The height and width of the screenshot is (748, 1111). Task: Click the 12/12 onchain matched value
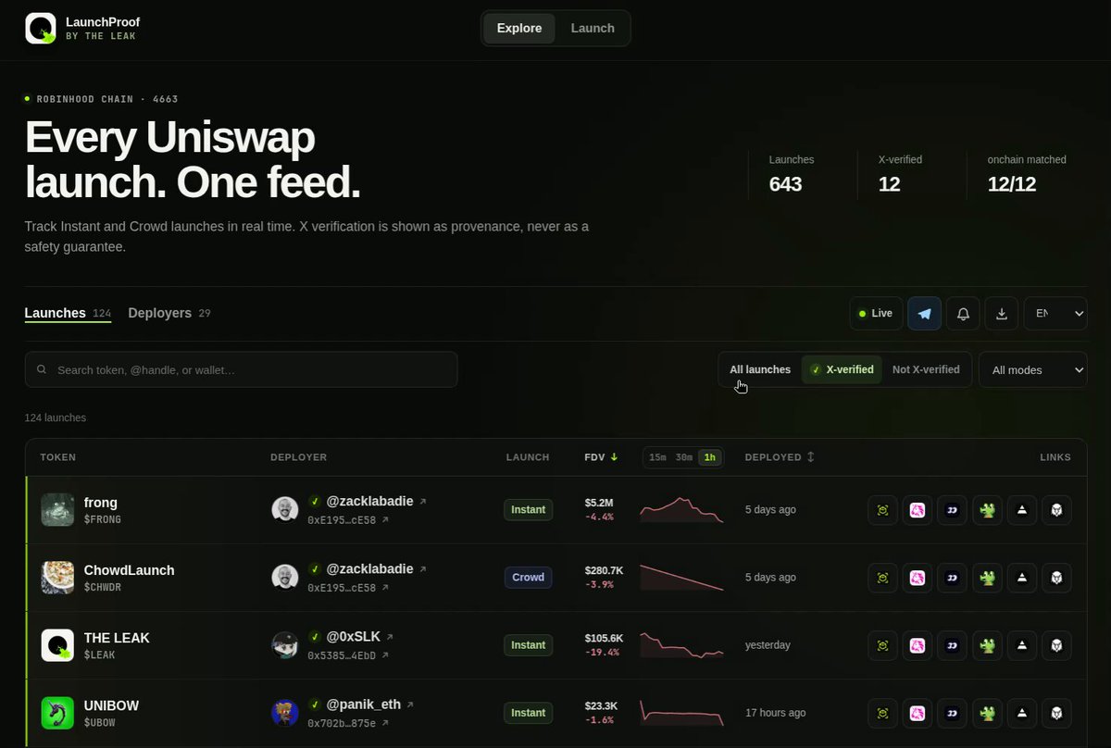1012,184
